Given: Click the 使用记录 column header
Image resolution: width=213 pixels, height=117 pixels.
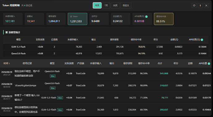Looking at the screenshot, I should [x=27, y=63].
